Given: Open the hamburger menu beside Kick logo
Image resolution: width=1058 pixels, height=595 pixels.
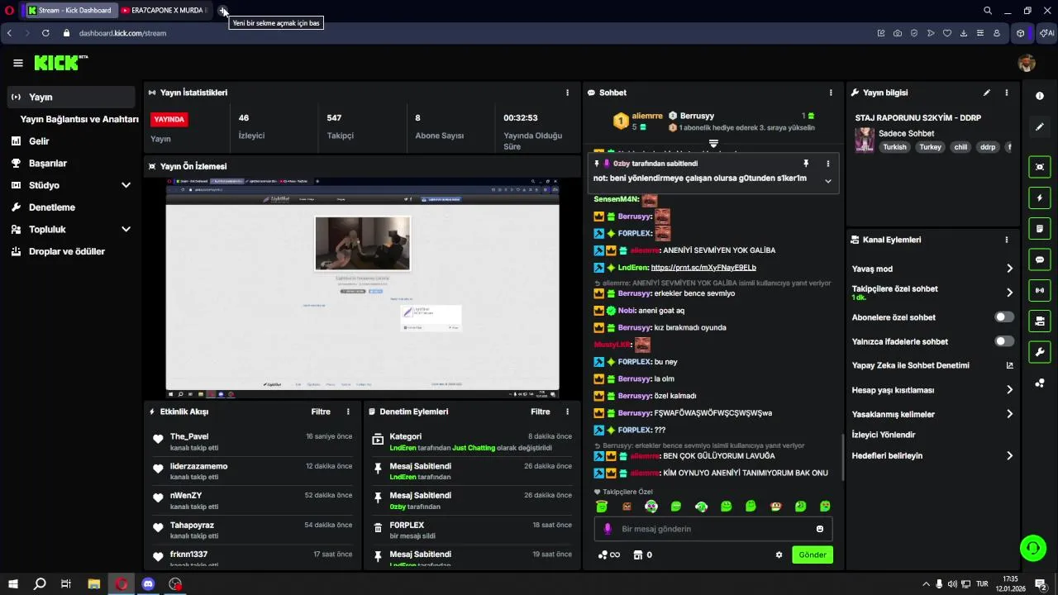Looking at the screenshot, I should coord(17,63).
